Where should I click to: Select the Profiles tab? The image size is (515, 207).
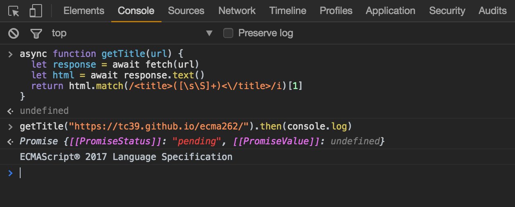point(336,11)
